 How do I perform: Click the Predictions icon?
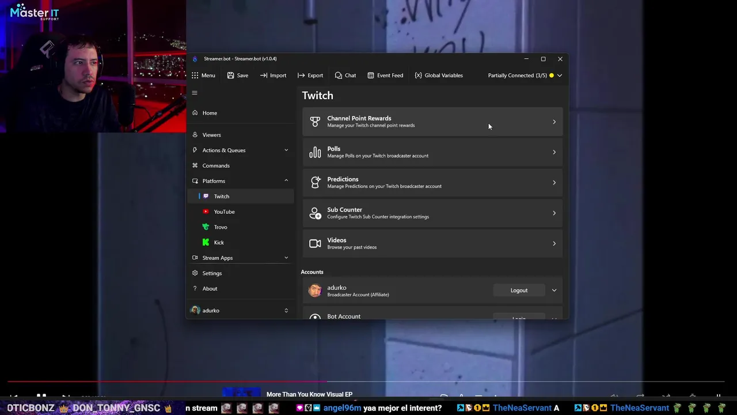315,183
